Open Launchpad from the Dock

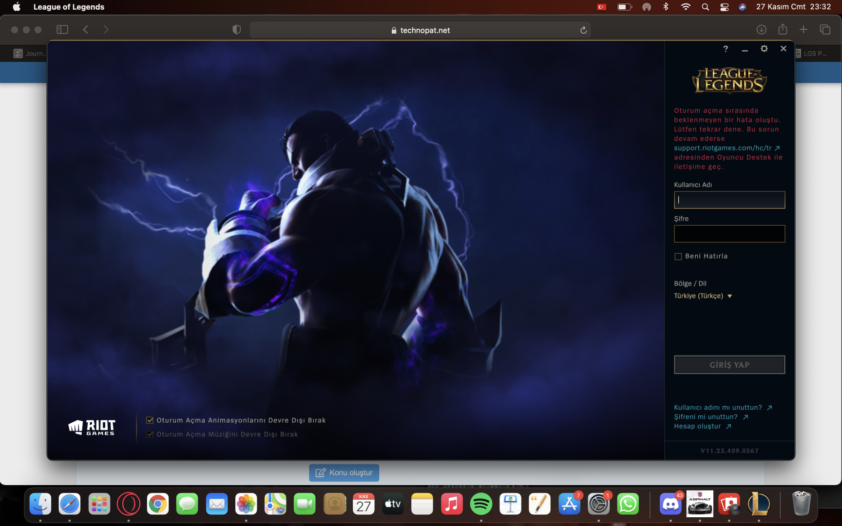click(x=99, y=504)
